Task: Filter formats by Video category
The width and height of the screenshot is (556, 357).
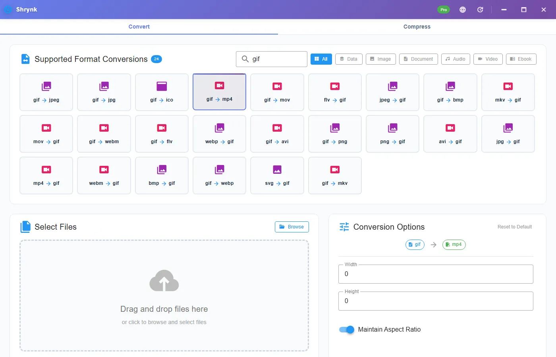Action: pyautogui.click(x=488, y=59)
